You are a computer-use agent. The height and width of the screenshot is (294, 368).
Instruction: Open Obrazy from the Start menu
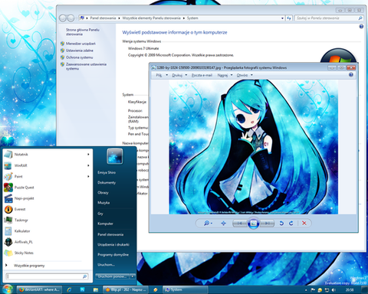pos(103,192)
